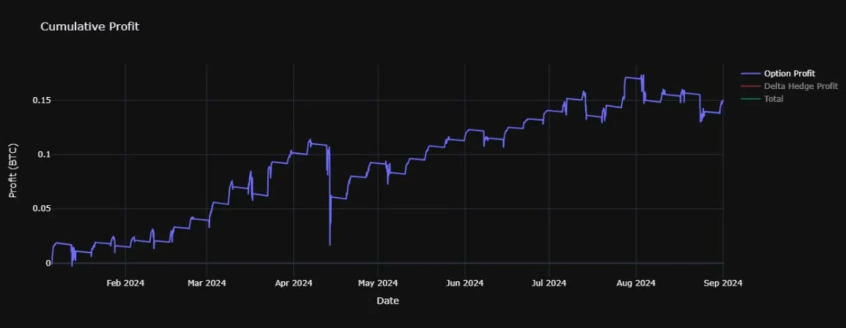Click the Feb 2024 axis label
Viewport: 846px width, 328px height.
click(125, 283)
